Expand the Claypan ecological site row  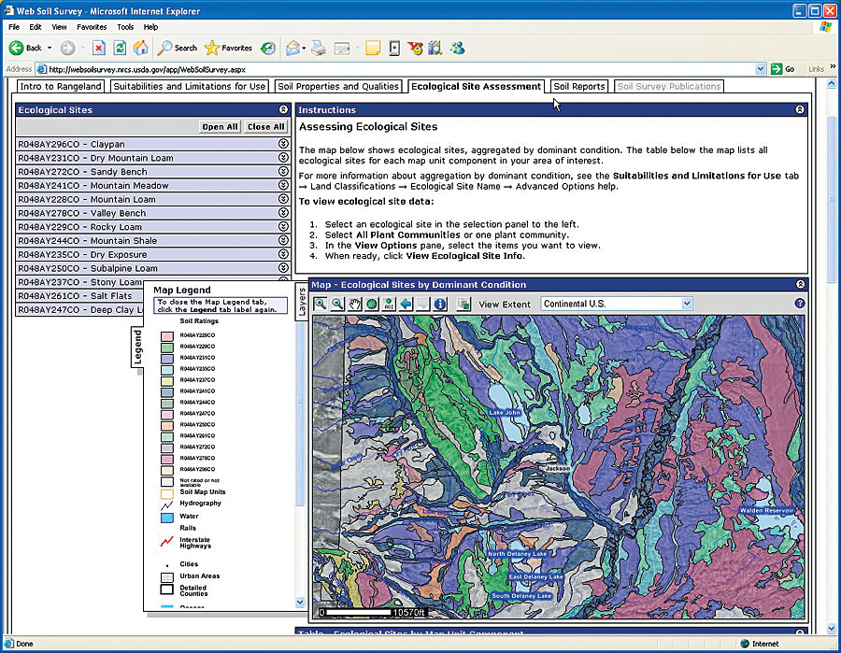(283, 145)
